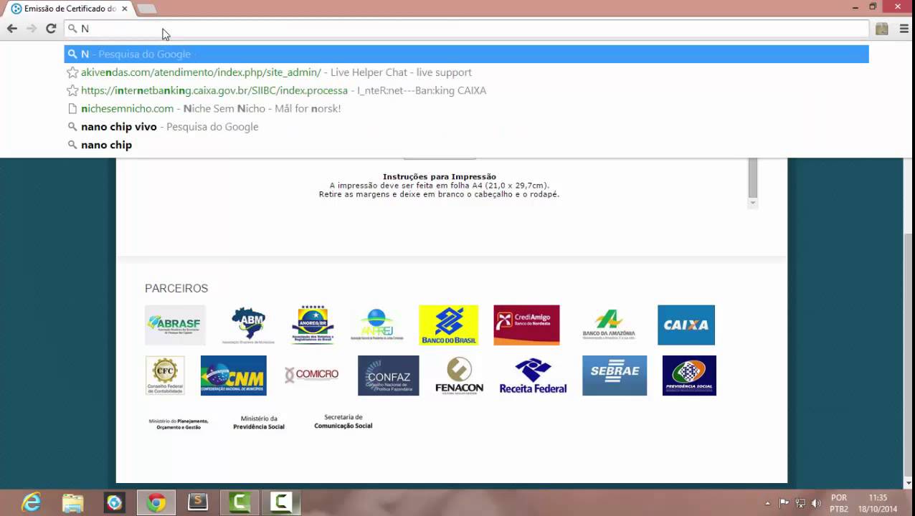Click the Previdência Social logo
Screen dimensions: 915x516
coord(689,376)
